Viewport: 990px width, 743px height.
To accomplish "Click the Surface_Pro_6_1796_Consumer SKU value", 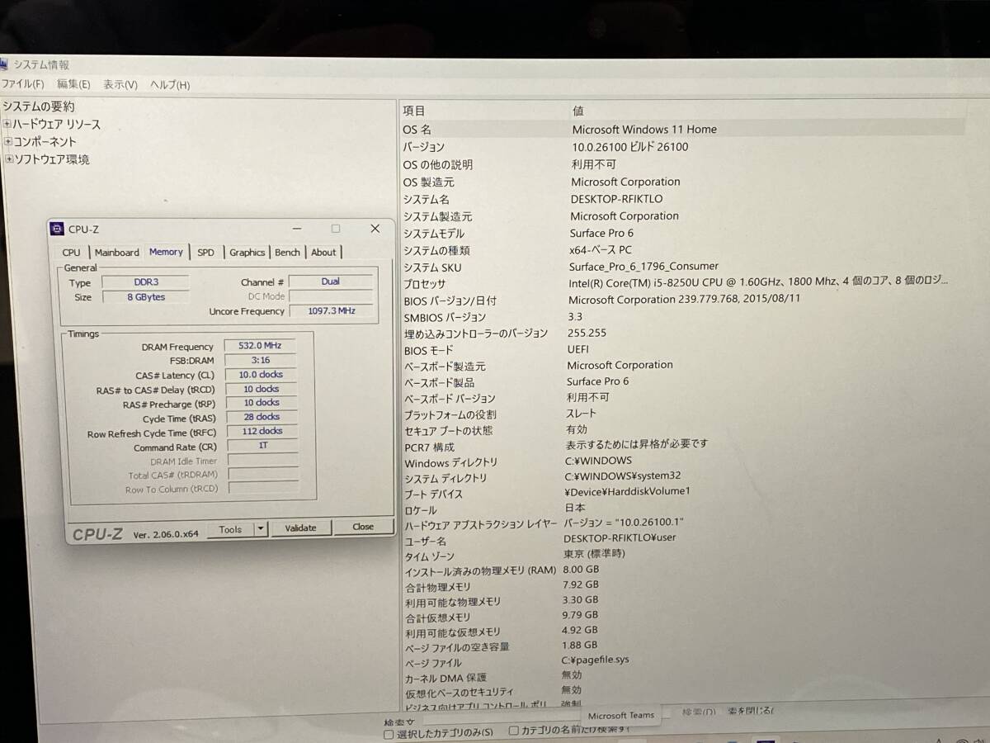I will tap(643, 267).
